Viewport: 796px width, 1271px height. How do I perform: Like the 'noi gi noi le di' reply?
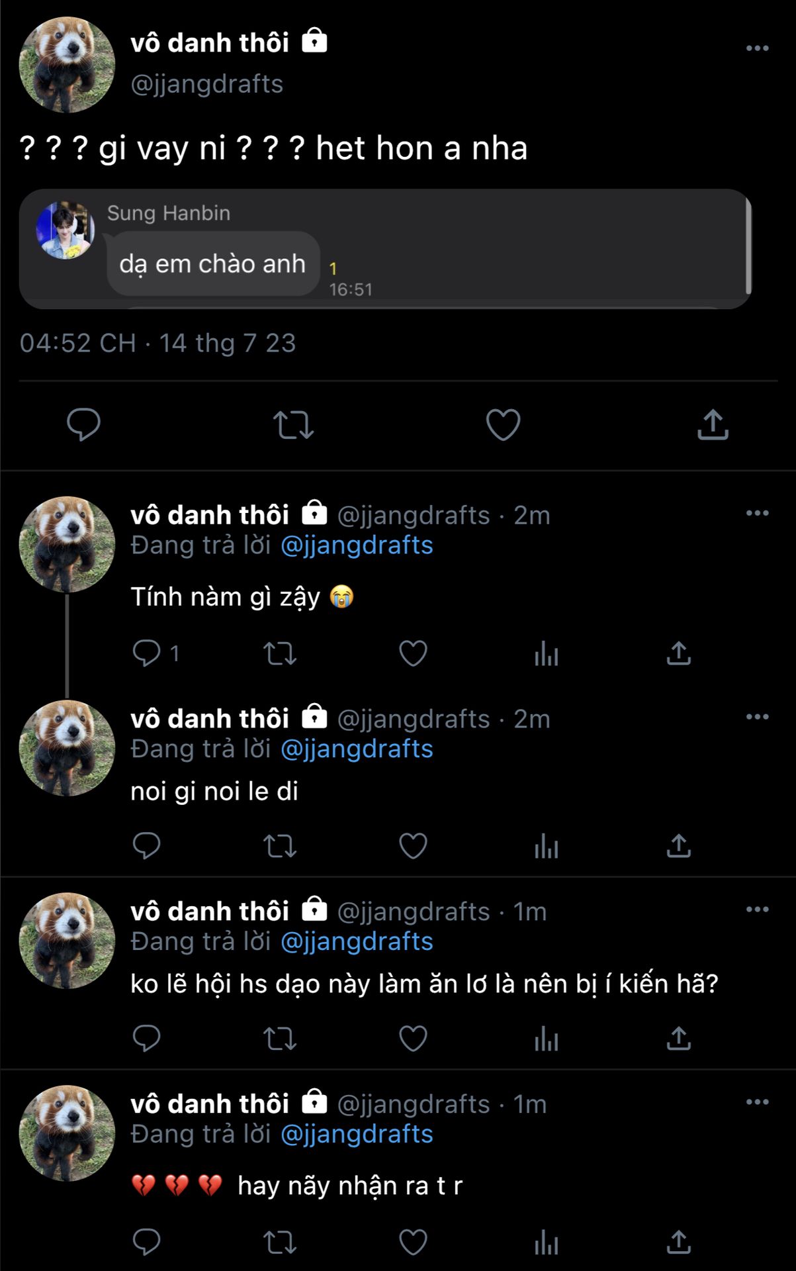pos(413,846)
